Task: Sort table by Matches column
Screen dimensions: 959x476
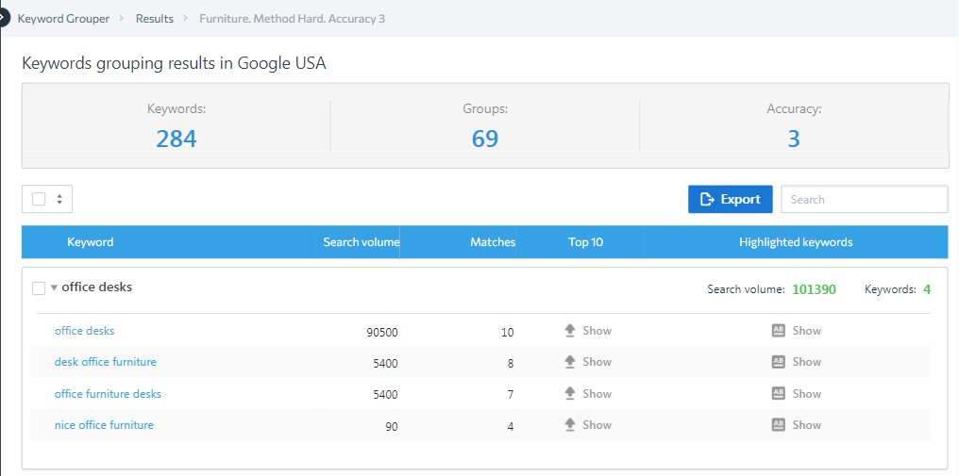Action: pos(493,242)
